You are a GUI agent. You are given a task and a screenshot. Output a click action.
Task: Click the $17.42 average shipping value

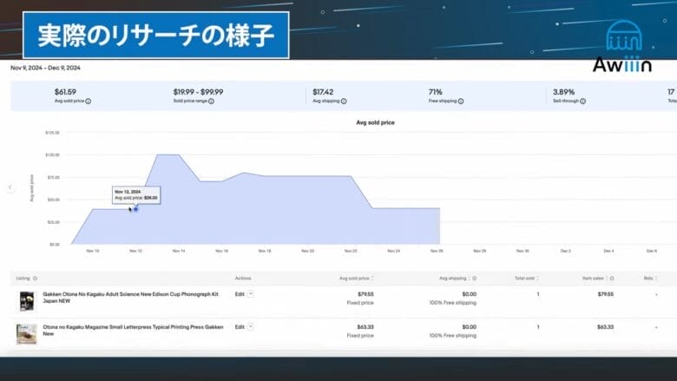click(x=323, y=92)
